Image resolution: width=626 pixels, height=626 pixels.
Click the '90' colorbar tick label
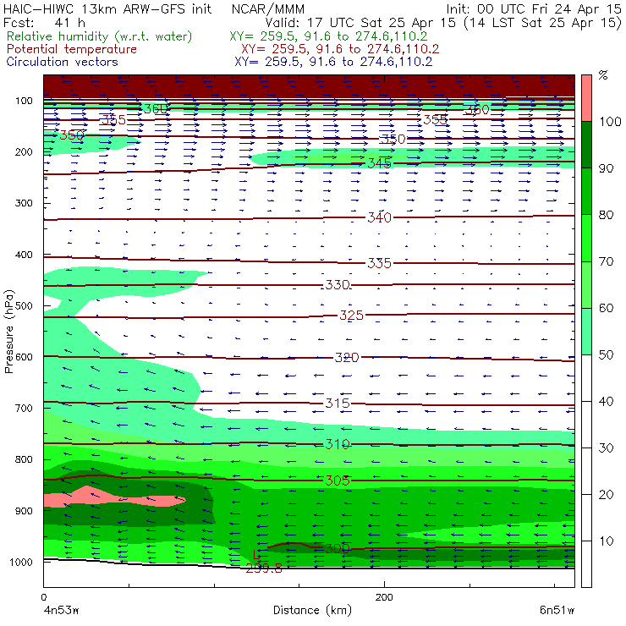[606, 168]
